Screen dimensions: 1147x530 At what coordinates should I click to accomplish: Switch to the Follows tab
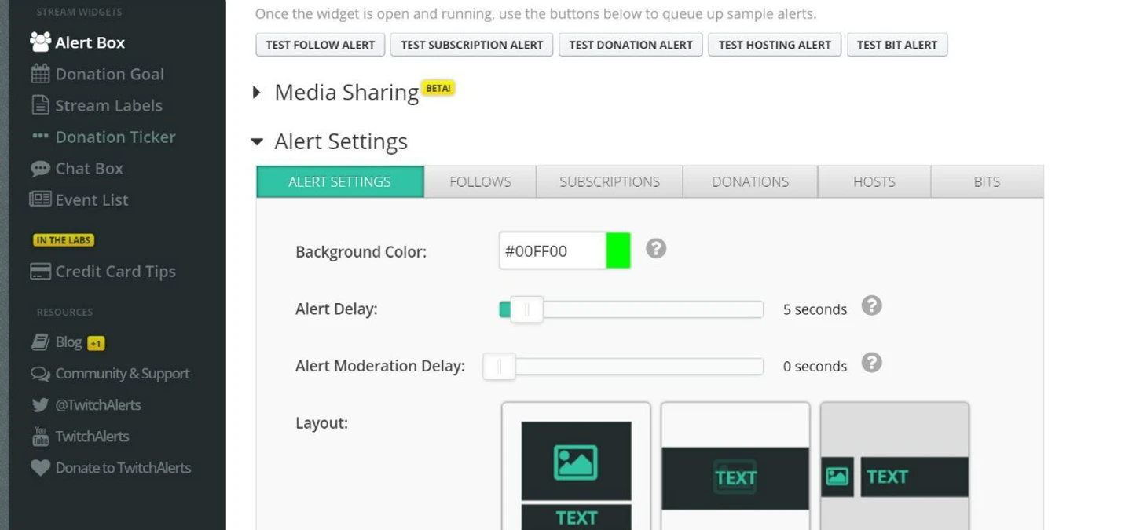click(x=480, y=181)
